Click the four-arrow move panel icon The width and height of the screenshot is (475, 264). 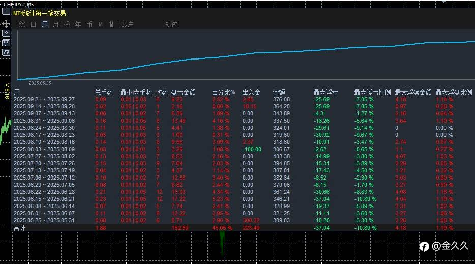pyautogui.click(x=6, y=24)
